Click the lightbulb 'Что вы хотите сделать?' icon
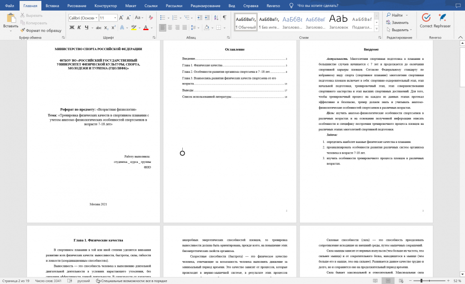This screenshot has width=465, height=284. pos(291,6)
